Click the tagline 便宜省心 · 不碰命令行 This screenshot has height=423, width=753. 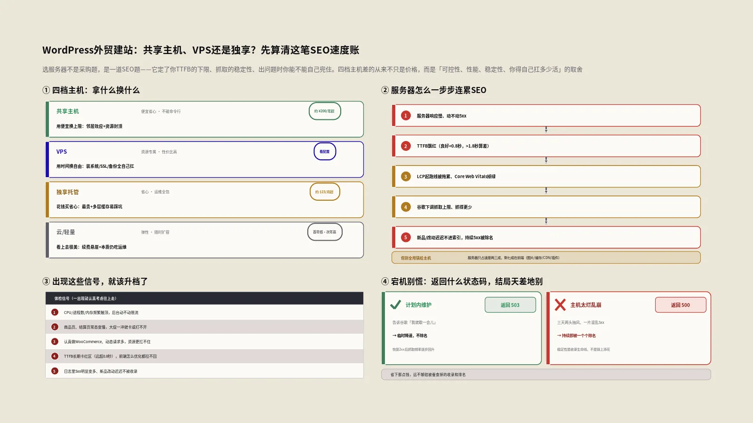coord(161,111)
